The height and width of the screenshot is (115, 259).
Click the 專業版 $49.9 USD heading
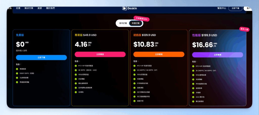[x=85, y=35]
